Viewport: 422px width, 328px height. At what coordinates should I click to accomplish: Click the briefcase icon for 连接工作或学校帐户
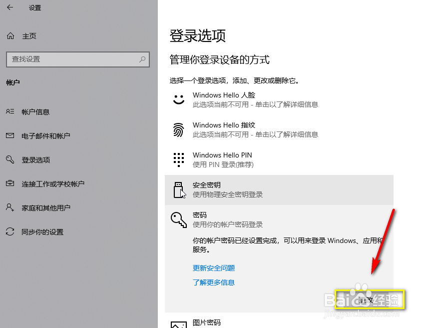click(x=10, y=183)
